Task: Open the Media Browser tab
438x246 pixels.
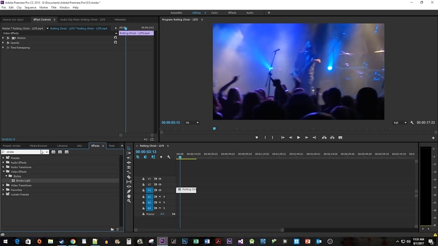Action: pyautogui.click(x=38, y=146)
